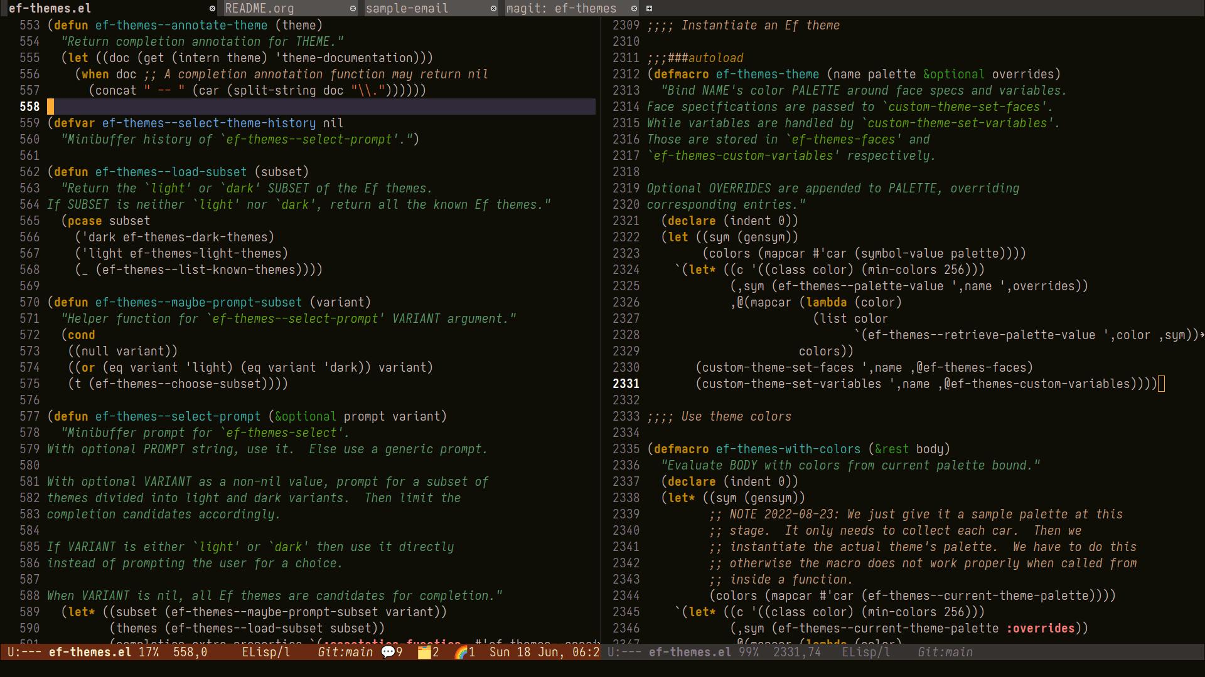This screenshot has width=1205, height=677.
Task: Switch to the sample-email tab
Action: pyautogui.click(x=407, y=8)
